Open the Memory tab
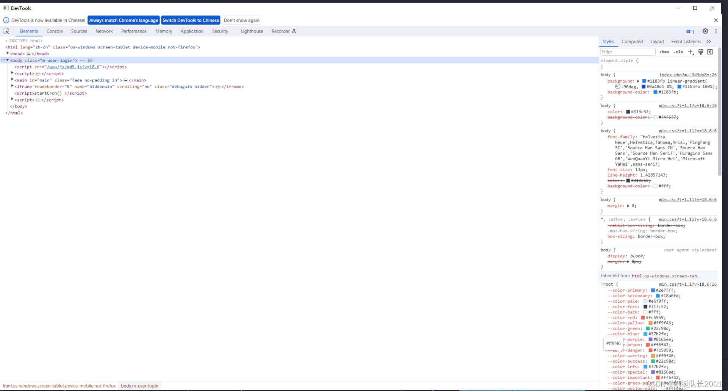 (x=164, y=31)
